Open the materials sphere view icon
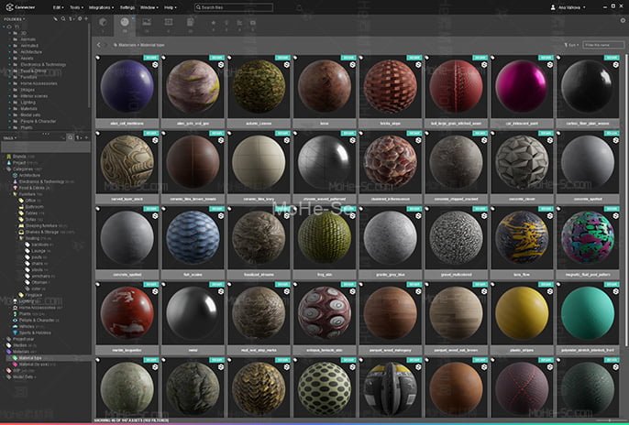This screenshot has width=629, height=425. tap(125, 21)
